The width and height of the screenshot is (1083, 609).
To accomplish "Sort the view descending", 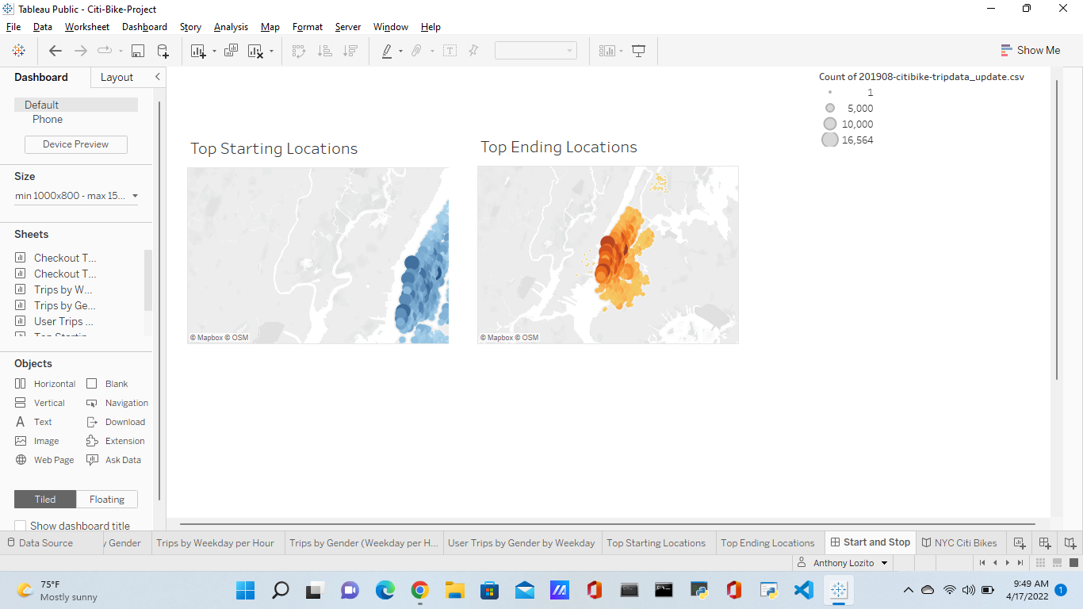I will [x=350, y=50].
